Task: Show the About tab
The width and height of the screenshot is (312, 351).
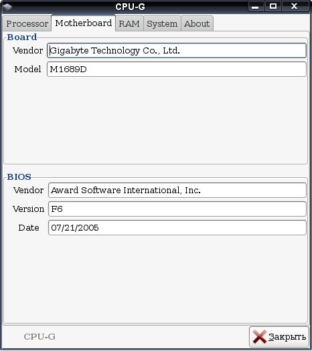Action: click(x=197, y=23)
